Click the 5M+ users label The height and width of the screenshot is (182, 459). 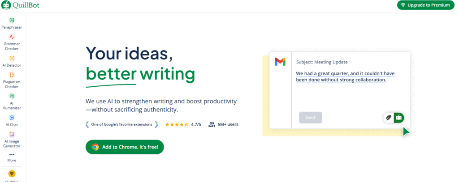pyautogui.click(x=223, y=124)
